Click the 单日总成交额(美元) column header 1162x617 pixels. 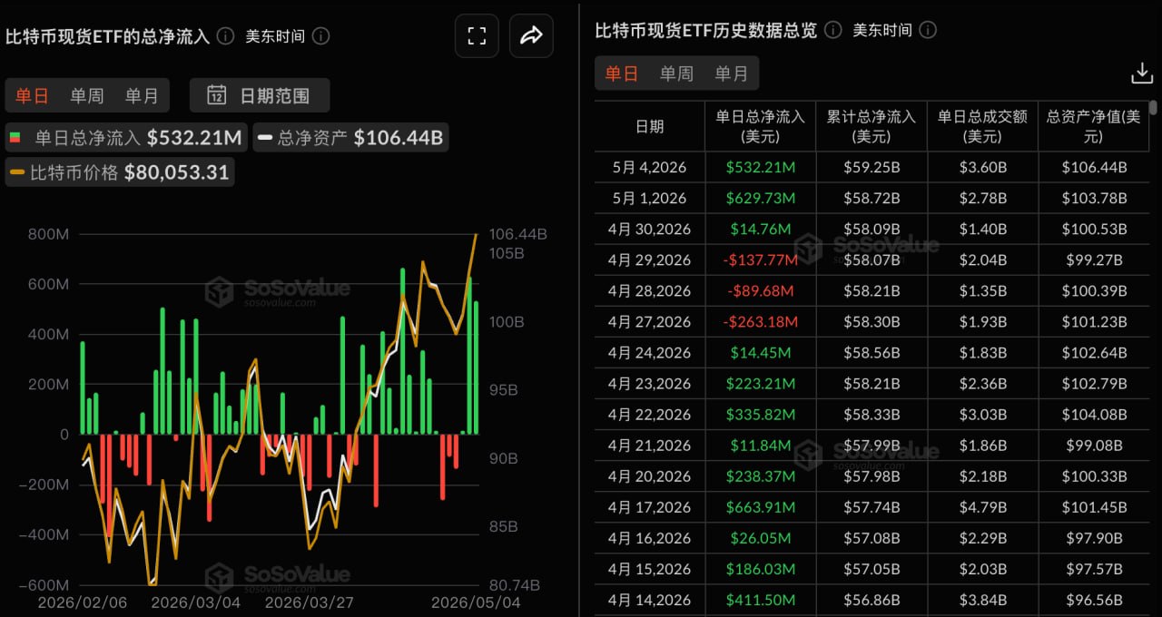tap(982, 127)
